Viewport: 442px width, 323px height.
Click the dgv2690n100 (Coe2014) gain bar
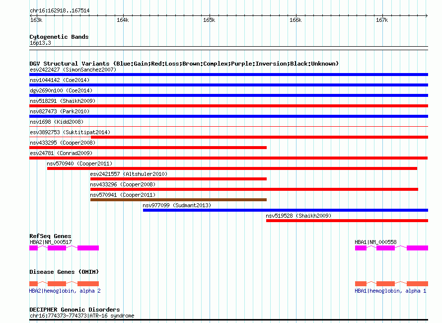pyautogui.click(x=228, y=95)
